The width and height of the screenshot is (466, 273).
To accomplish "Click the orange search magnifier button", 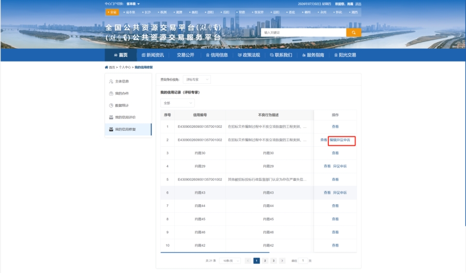I will tap(354, 33).
